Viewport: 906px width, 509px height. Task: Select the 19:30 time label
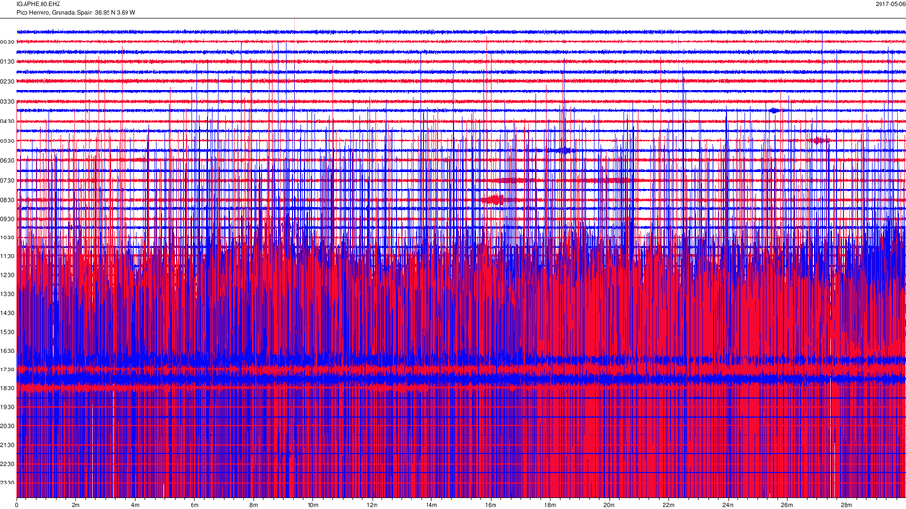[8, 407]
